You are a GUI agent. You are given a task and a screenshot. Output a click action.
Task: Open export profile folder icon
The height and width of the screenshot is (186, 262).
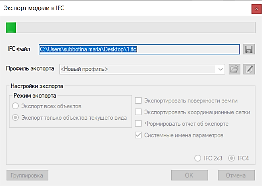234,69
